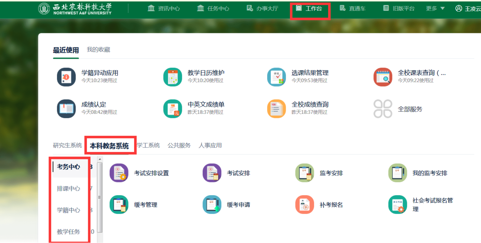This screenshot has width=481, height=243.
Task: Click the 全校成绩查询 orange icon
Action: 276,109
